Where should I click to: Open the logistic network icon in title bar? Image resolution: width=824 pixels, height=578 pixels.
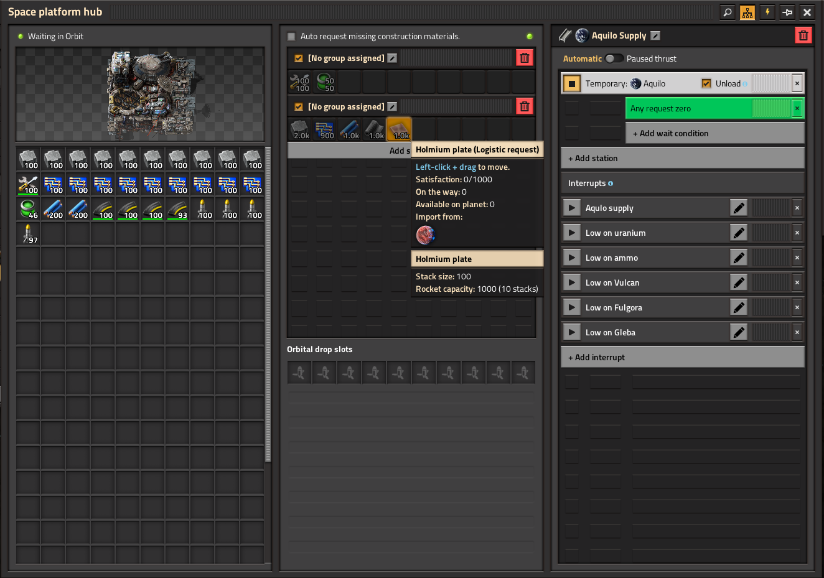pyautogui.click(x=747, y=12)
